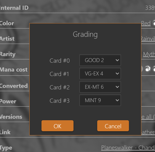Open the Card #2 grading dropdown
155x152 pixels.
click(x=100, y=87)
